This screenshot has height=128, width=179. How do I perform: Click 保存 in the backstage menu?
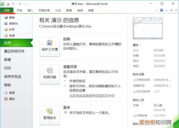click(10, 18)
